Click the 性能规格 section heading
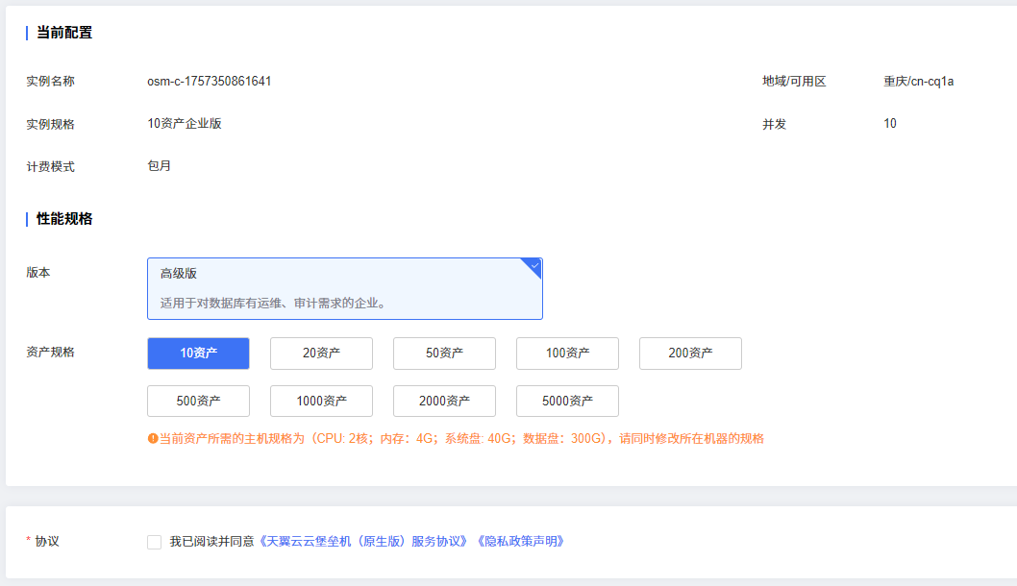Screen dimensions: 1017x586 [64, 219]
